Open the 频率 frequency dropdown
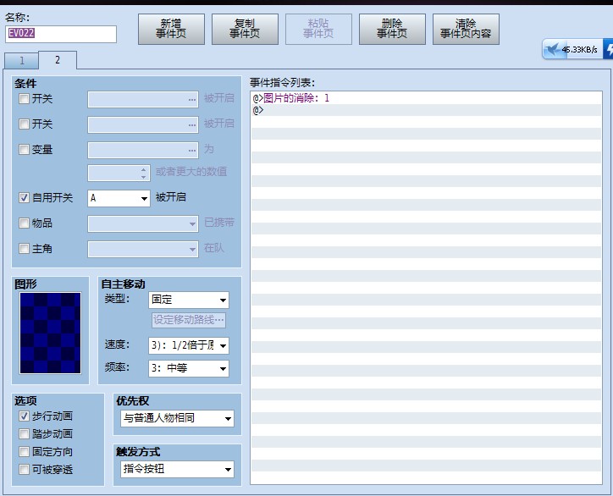Image resolution: width=613 pixels, height=496 pixels. 189,368
